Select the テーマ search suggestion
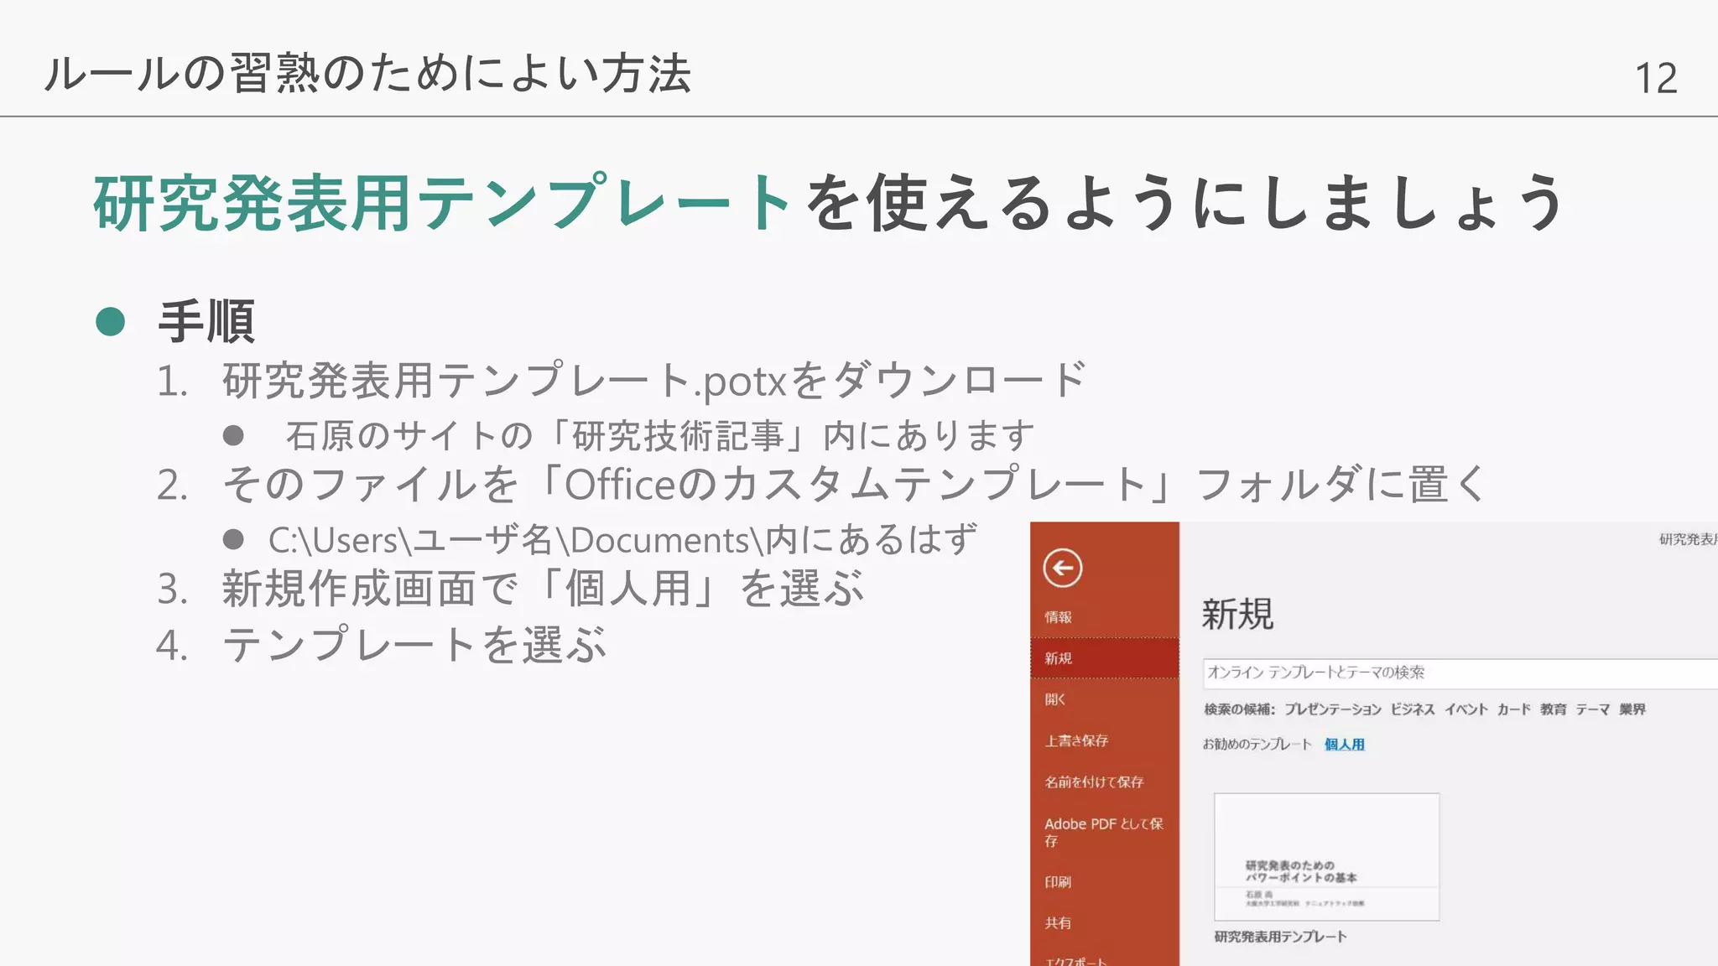 point(1592,709)
